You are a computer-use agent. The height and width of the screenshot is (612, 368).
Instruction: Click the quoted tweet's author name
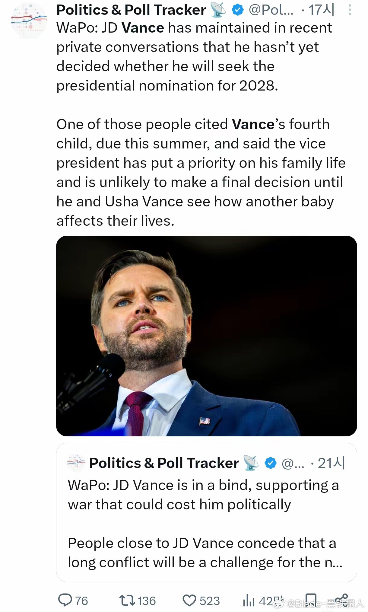click(x=164, y=463)
